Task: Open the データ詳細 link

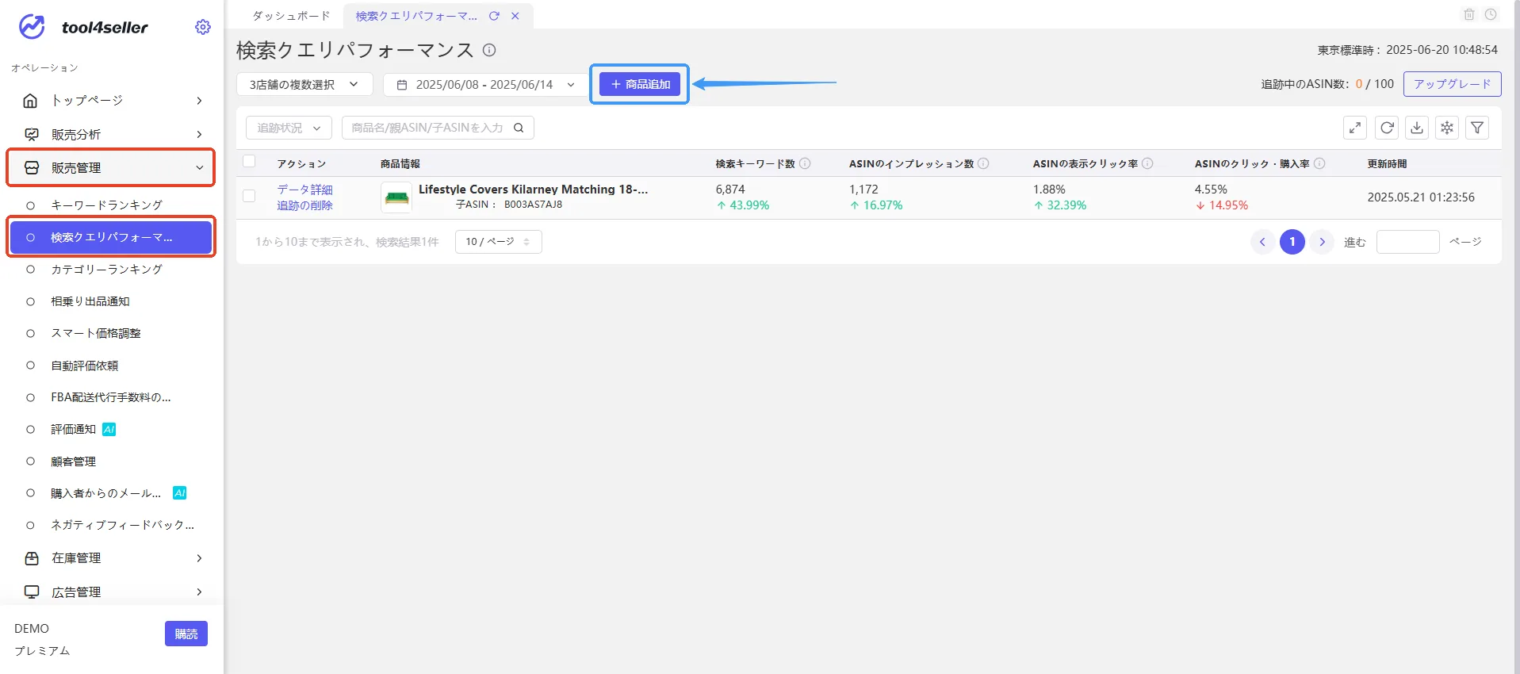Action: click(x=304, y=190)
